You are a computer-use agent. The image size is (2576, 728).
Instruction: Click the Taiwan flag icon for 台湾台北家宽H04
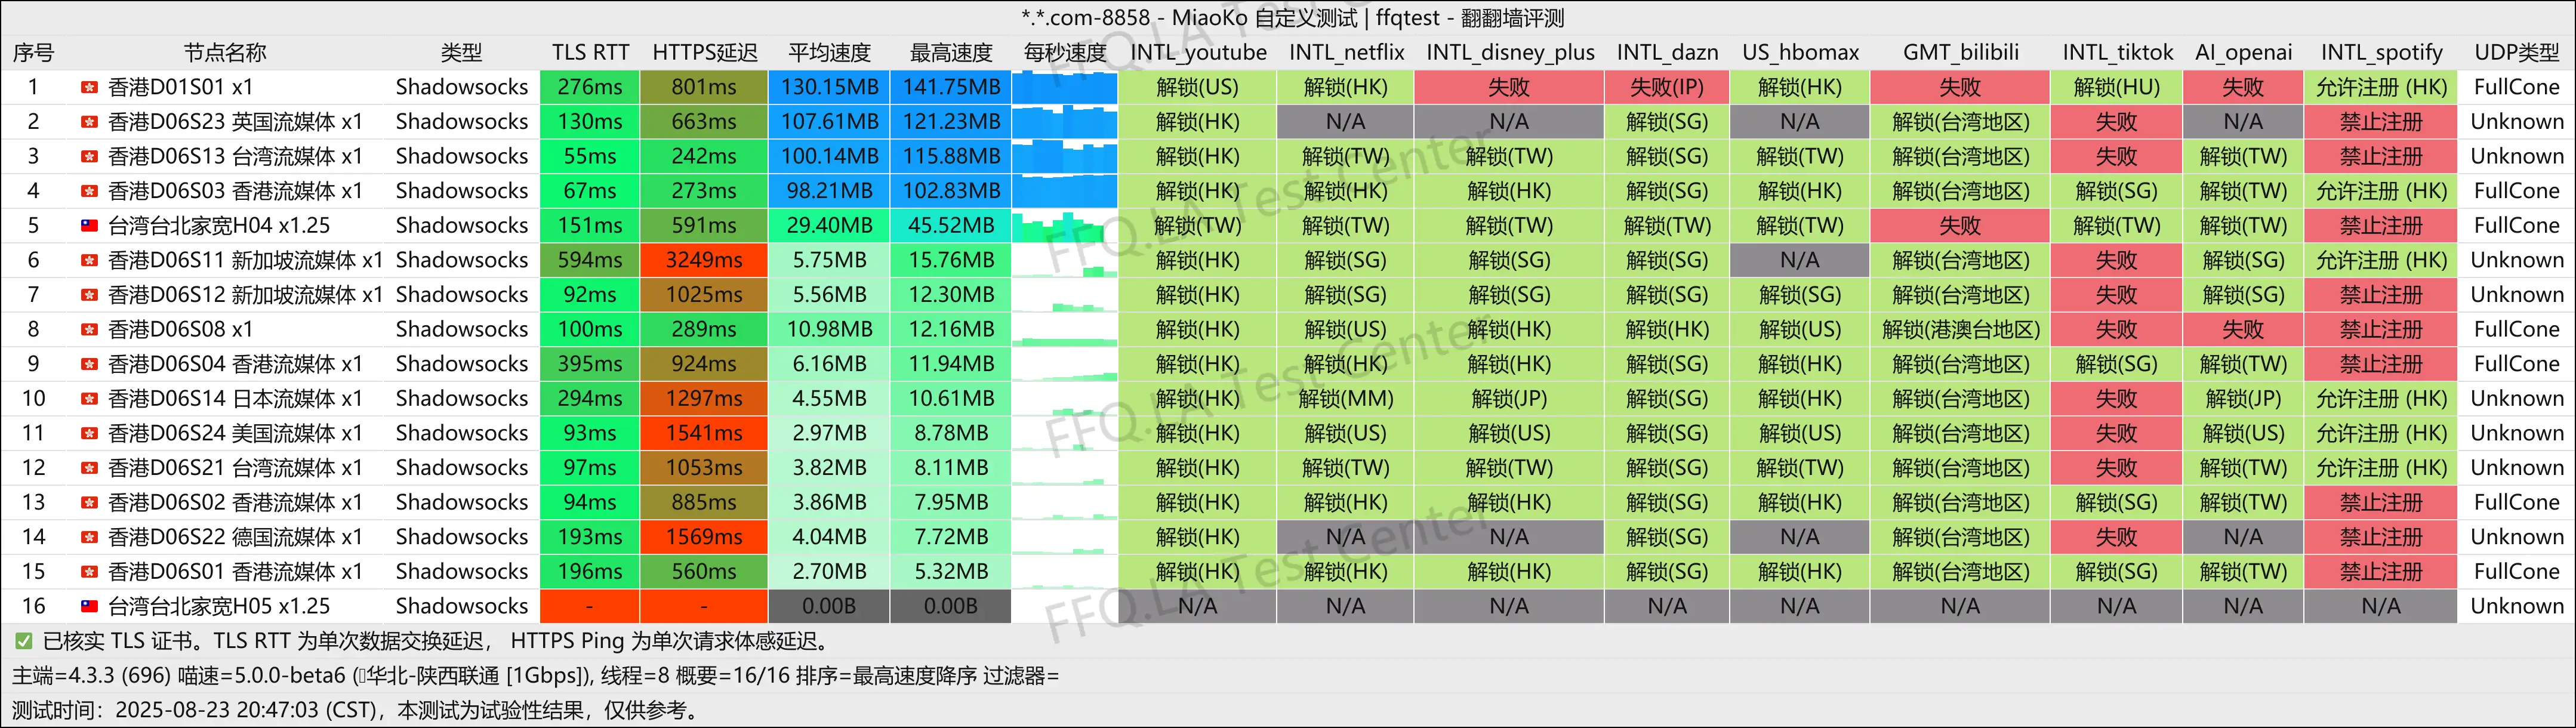[x=89, y=226]
